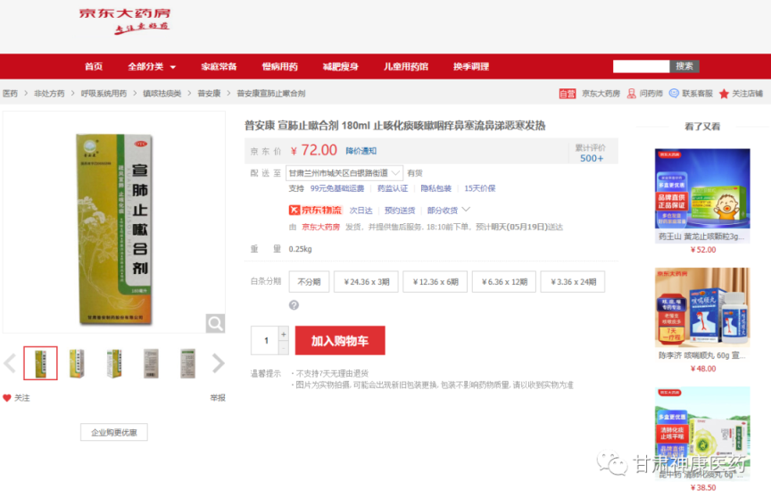The width and height of the screenshot is (771, 498).
Task: Open the 儿童用药馆 nav tab
Action: coord(406,67)
